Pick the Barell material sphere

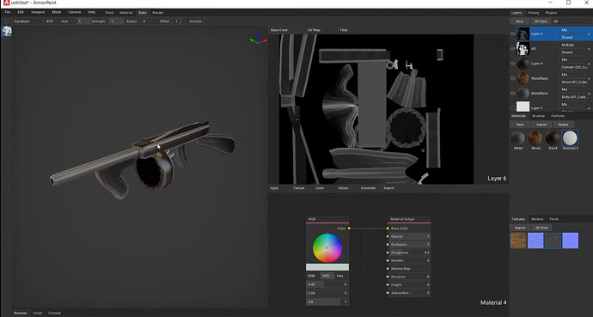(x=553, y=138)
